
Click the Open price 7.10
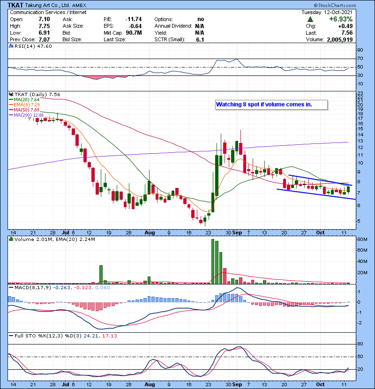point(44,19)
